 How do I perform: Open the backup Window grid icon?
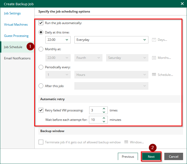pos(126,142)
